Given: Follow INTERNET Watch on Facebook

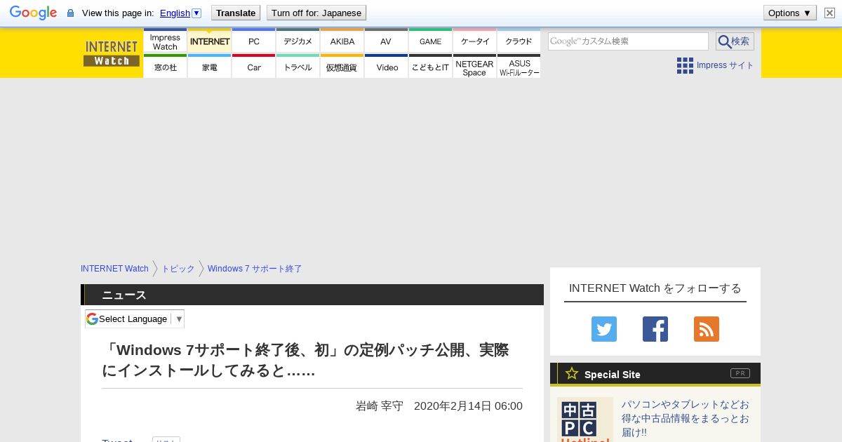Looking at the screenshot, I should coord(655,329).
